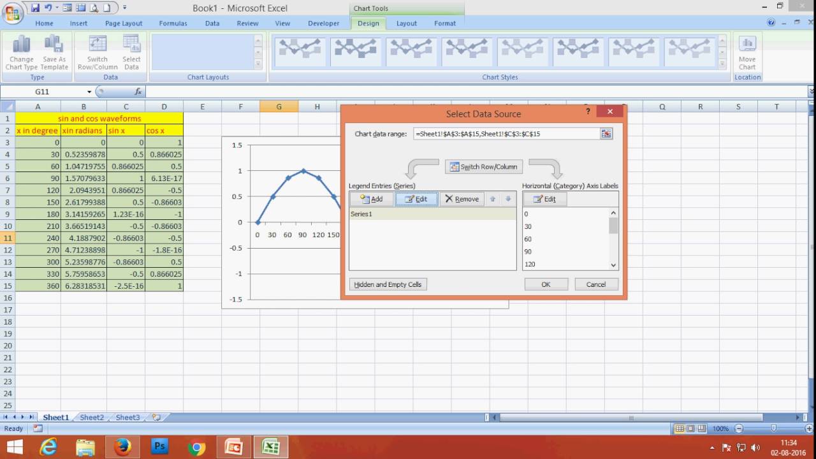Screen dimensions: 816x459
Task: Show hidden system tray icons
Action: coord(712,448)
